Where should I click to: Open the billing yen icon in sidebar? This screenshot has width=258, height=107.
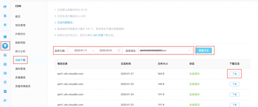coord(5,16)
